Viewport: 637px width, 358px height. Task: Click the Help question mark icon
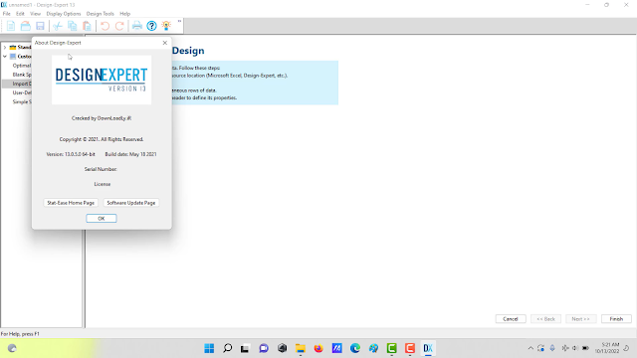(x=151, y=26)
